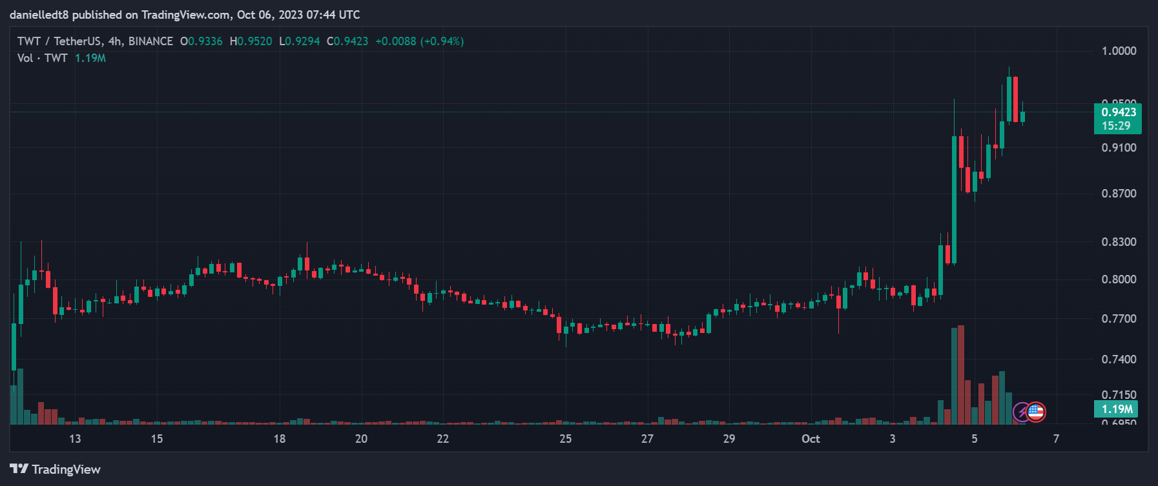Click the 15 date label on time axis

[157, 439]
